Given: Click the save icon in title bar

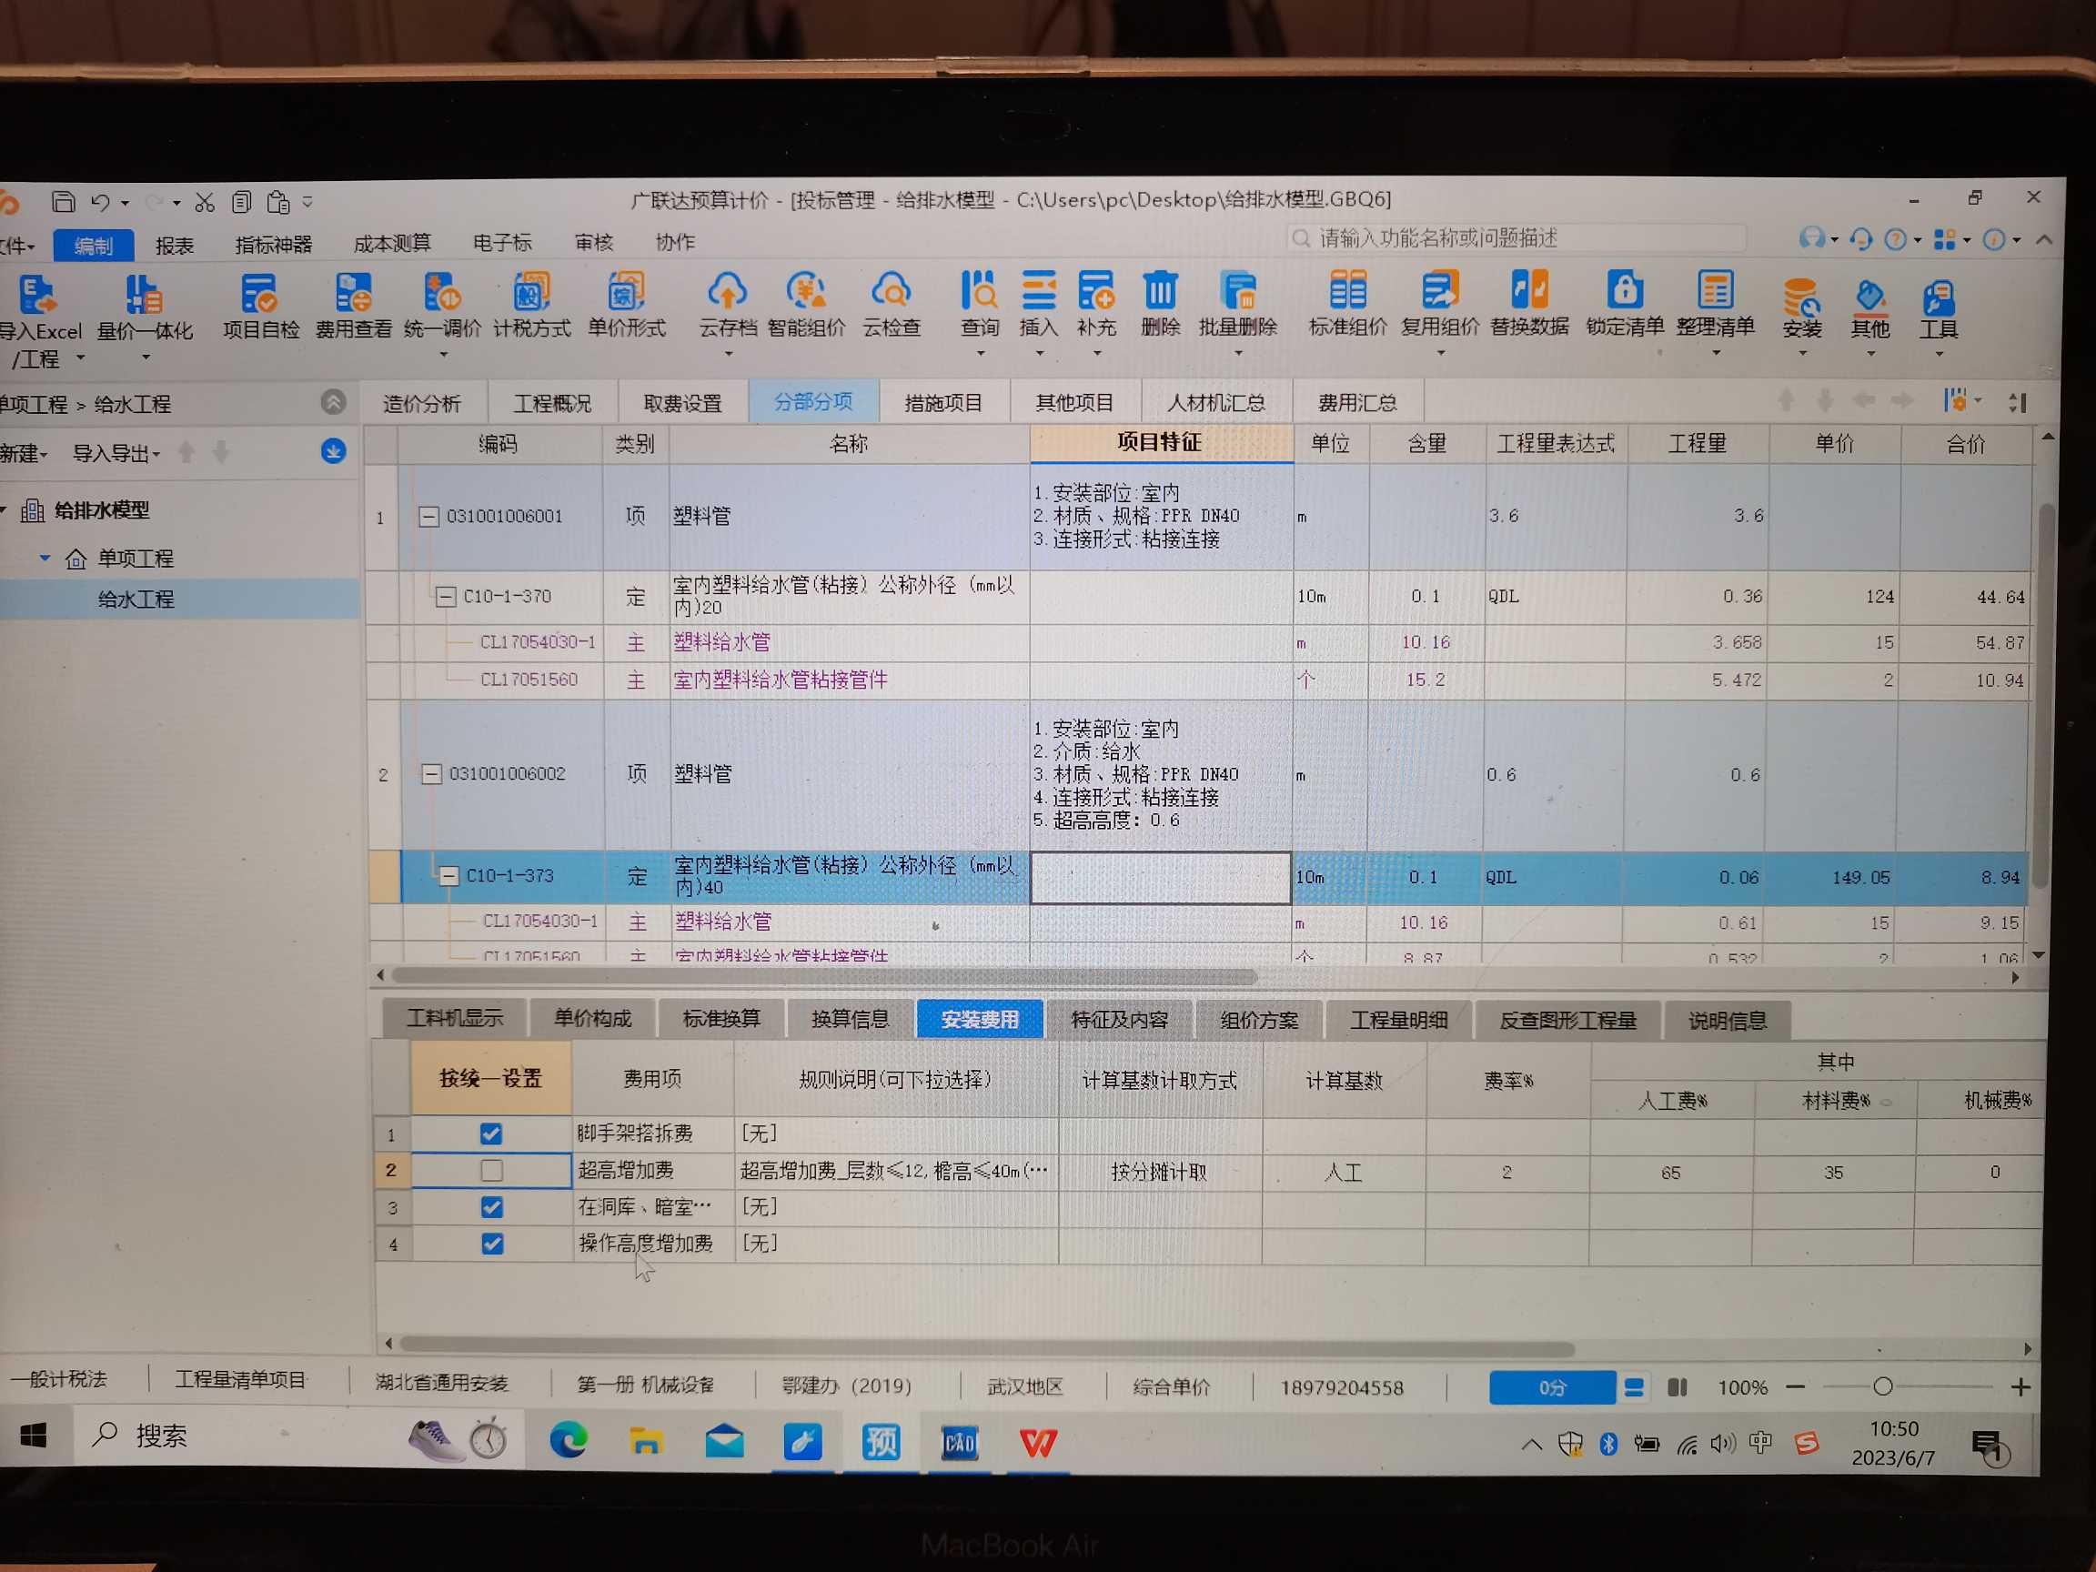Looking at the screenshot, I should tap(64, 202).
